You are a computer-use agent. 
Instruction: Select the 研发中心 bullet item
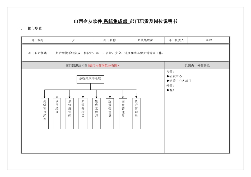coord(174,76)
